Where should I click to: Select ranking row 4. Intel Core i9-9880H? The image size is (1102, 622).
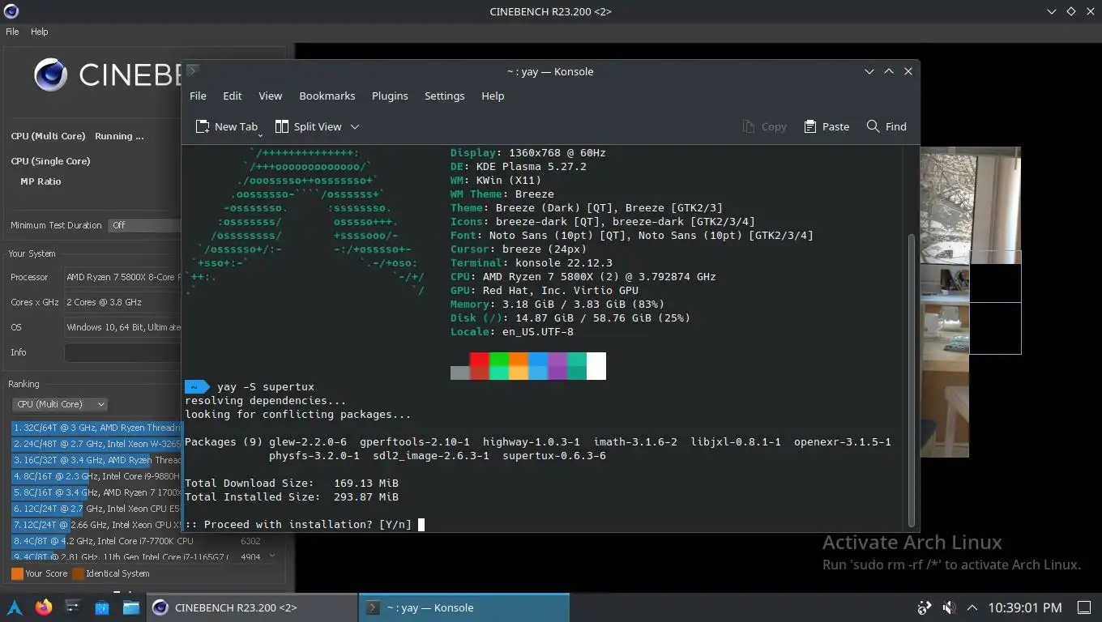96,476
